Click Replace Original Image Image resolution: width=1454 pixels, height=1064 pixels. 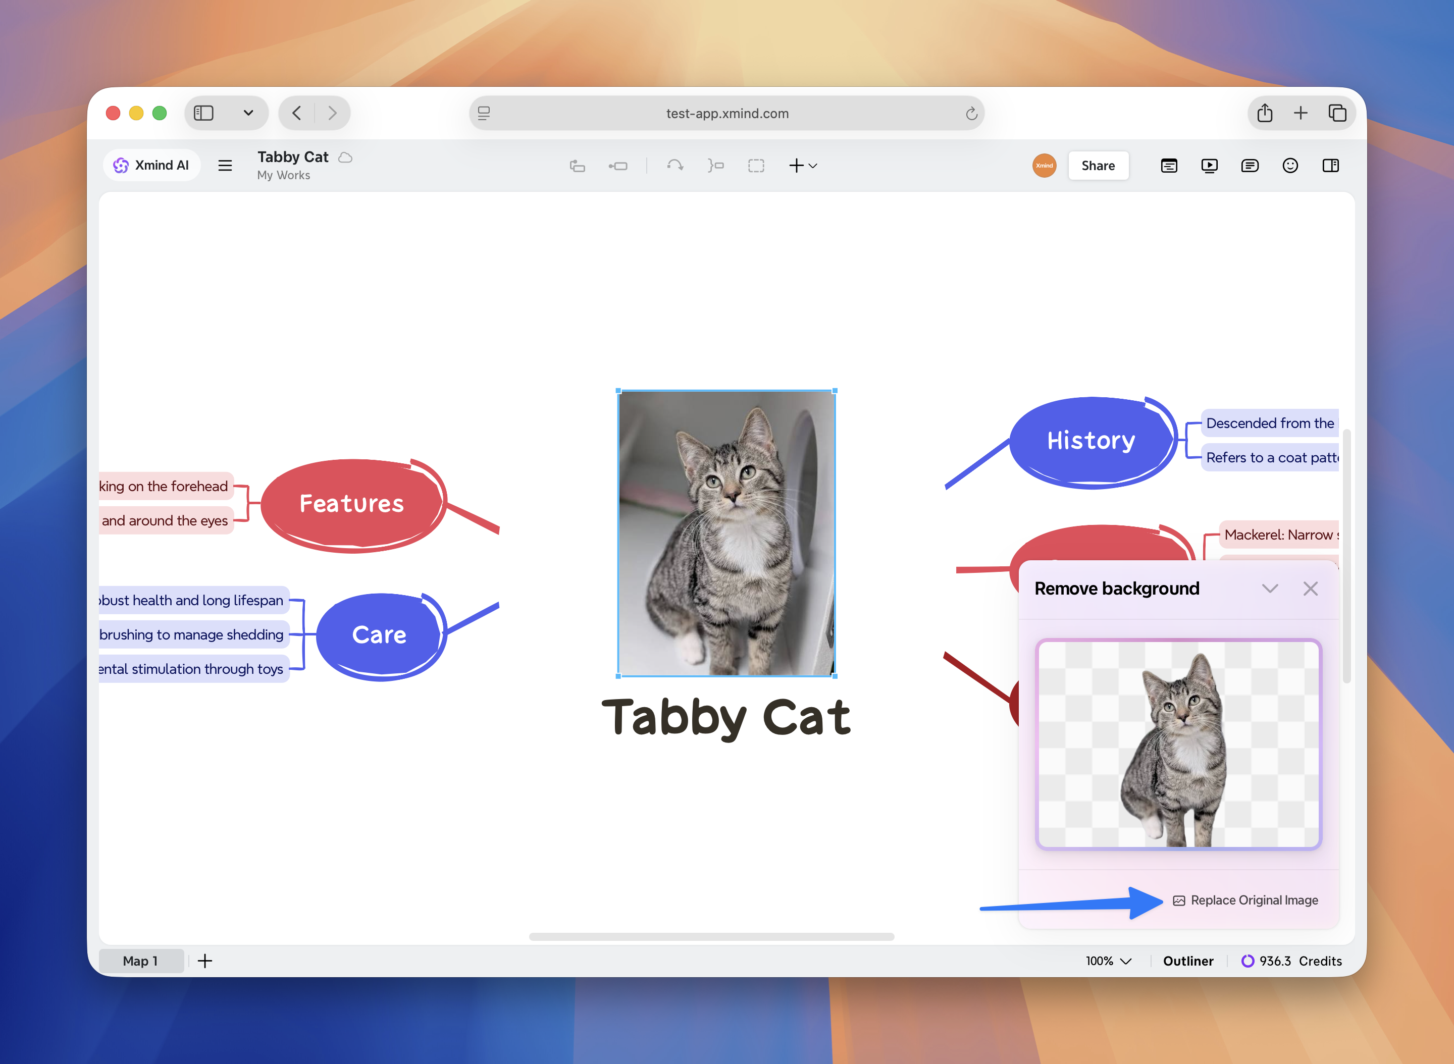1245,900
